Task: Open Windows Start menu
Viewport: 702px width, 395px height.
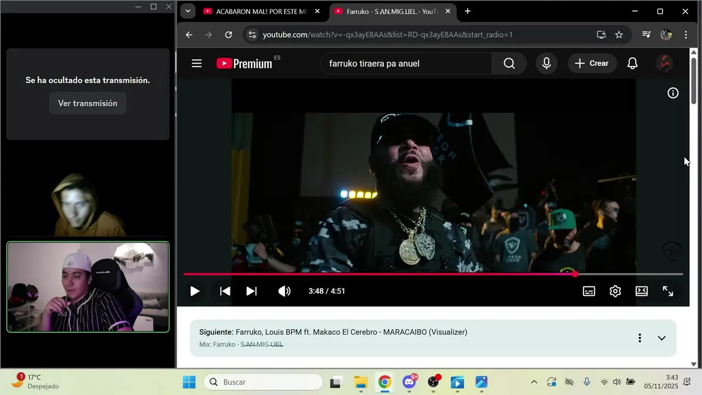Action: click(189, 382)
